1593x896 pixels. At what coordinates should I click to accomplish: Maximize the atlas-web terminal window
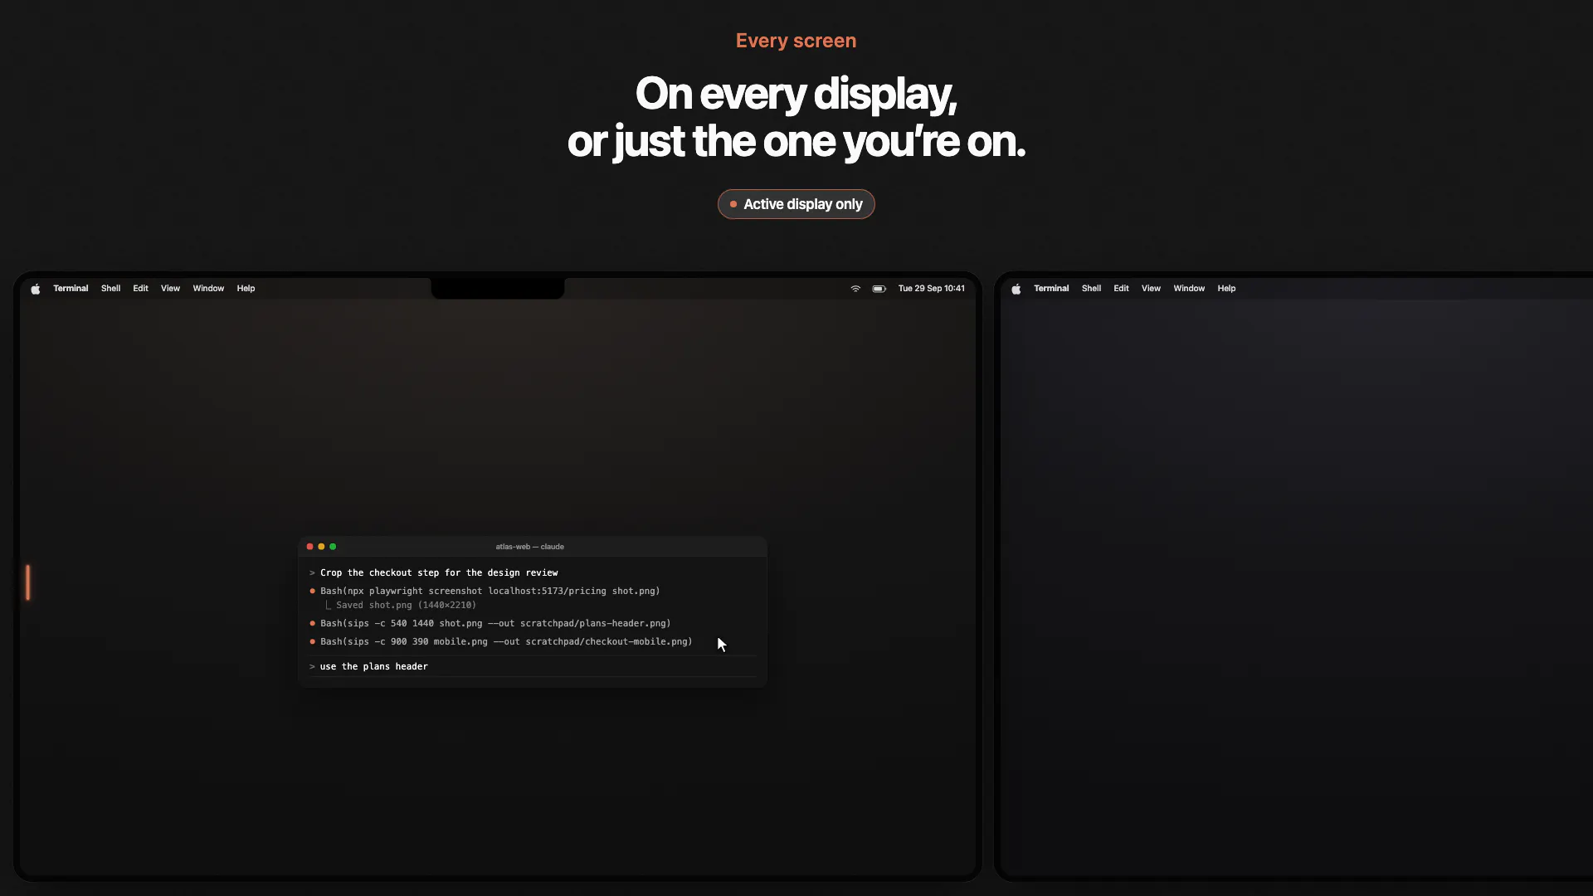pos(333,547)
